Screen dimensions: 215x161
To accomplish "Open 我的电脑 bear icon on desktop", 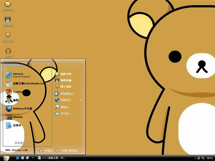I will coord(8,21).
